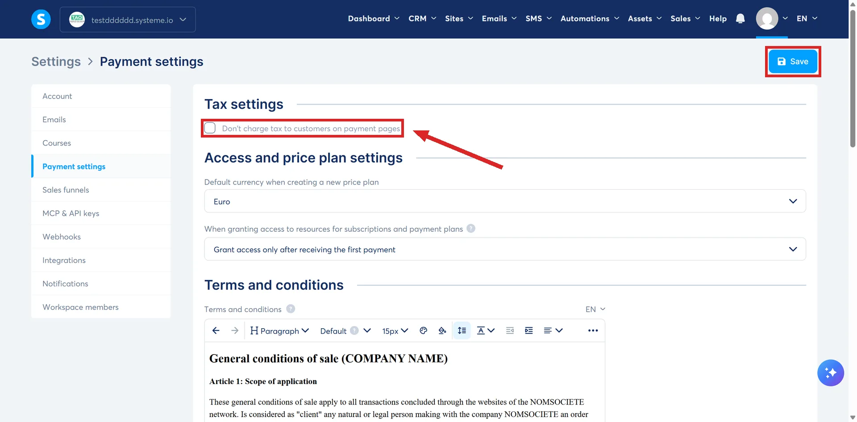Show more editor toolbar options
The width and height of the screenshot is (857, 422).
[593, 330]
